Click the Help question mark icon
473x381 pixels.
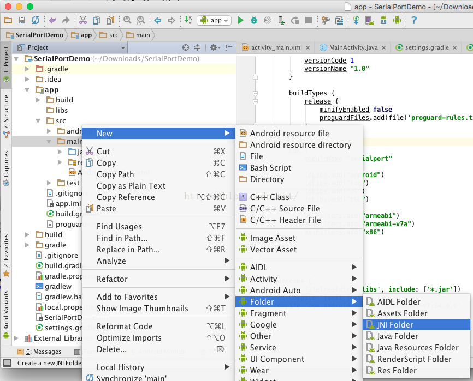click(x=413, y=20)
